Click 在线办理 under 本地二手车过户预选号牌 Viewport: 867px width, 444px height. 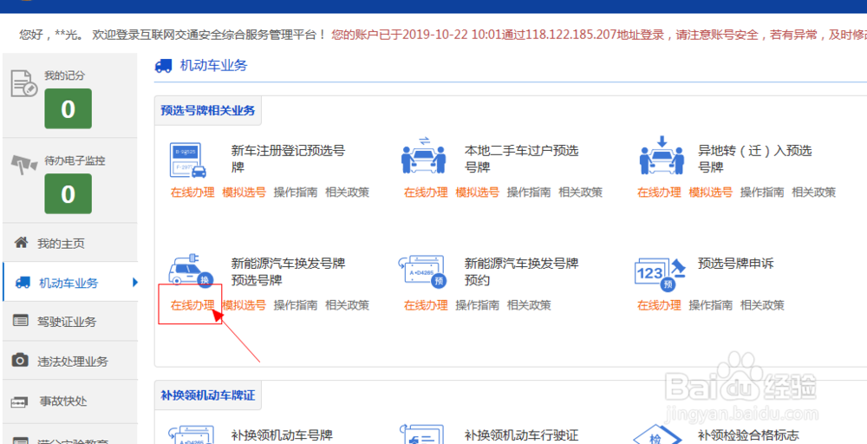click(x=426, y=193)
